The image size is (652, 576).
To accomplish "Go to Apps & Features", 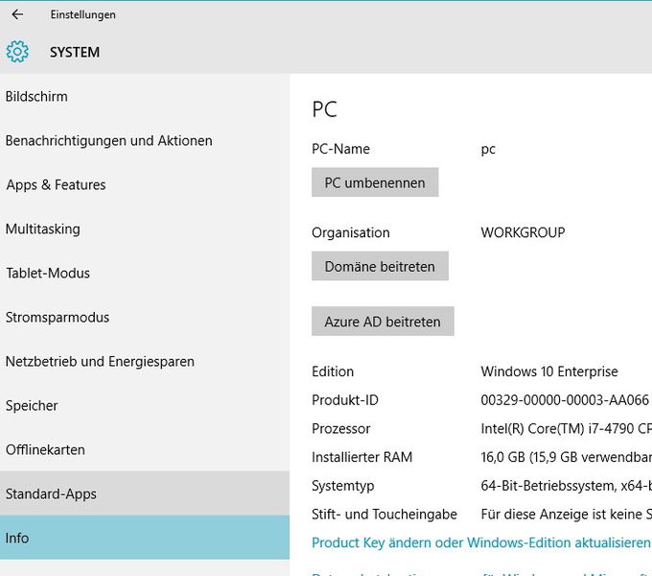I will tap(56, 185).
